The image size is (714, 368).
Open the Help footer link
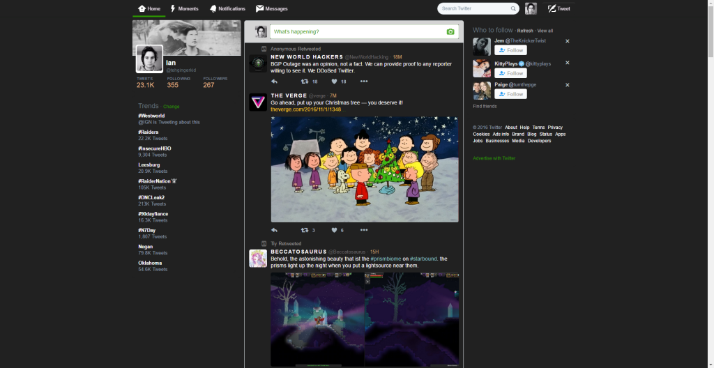524,128
